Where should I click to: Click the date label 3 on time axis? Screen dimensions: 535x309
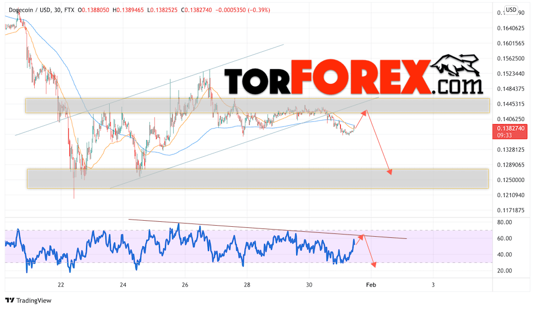(x=434, y=285)
